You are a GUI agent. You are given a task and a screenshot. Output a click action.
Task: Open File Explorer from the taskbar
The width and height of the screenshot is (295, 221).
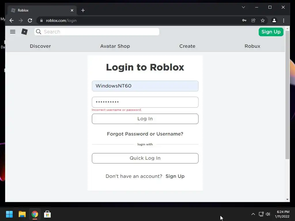(x=22, y=214)
